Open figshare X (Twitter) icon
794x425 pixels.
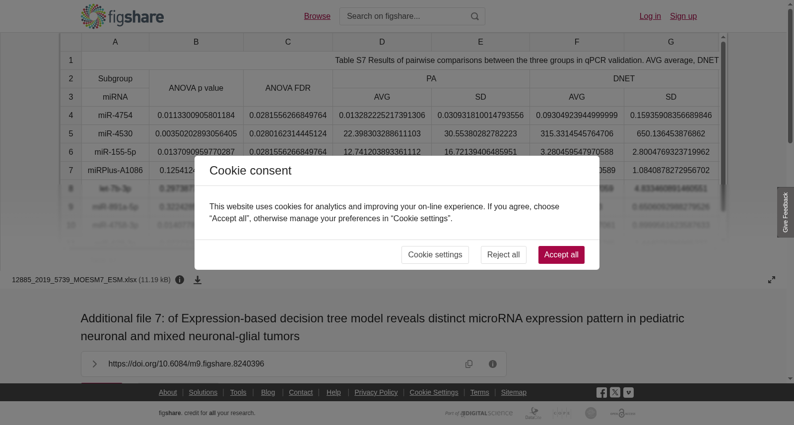click(615, 392)
